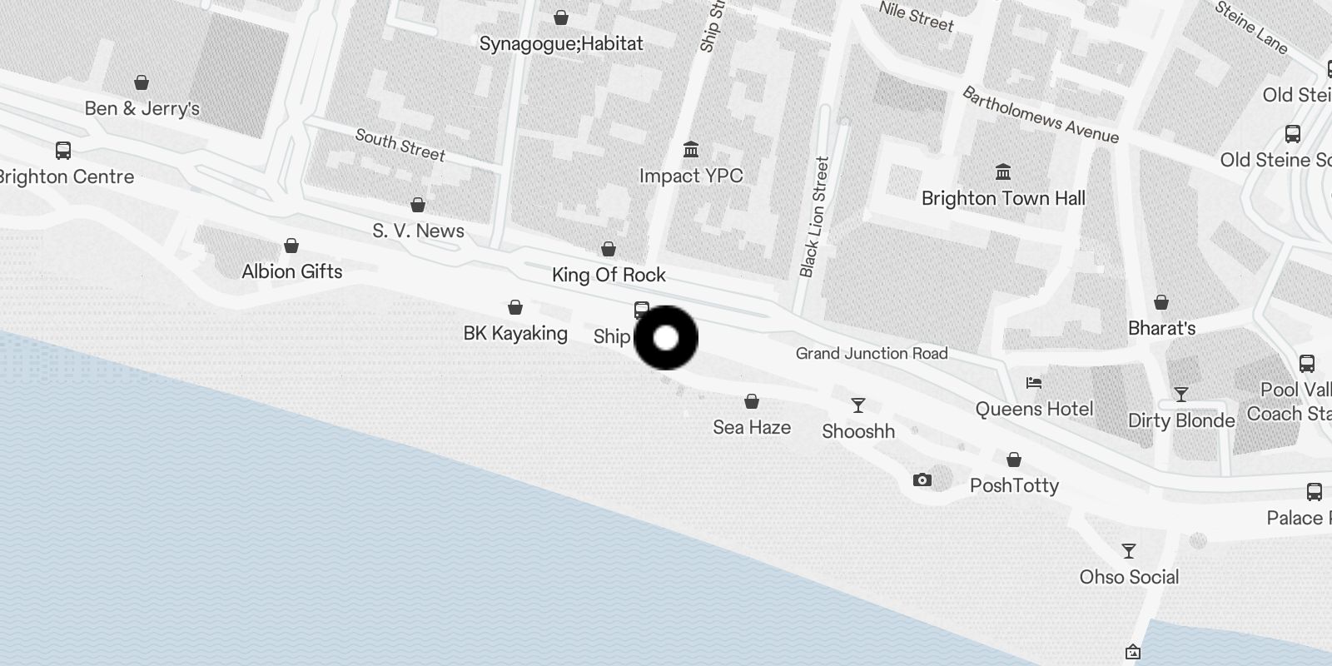Select the Shooshh cocktail bar icon

(x=858, y=405)
